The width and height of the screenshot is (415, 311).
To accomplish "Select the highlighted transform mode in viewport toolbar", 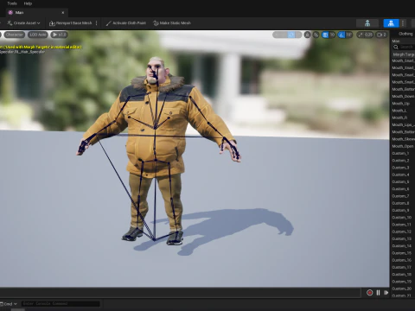I will 291,35.
